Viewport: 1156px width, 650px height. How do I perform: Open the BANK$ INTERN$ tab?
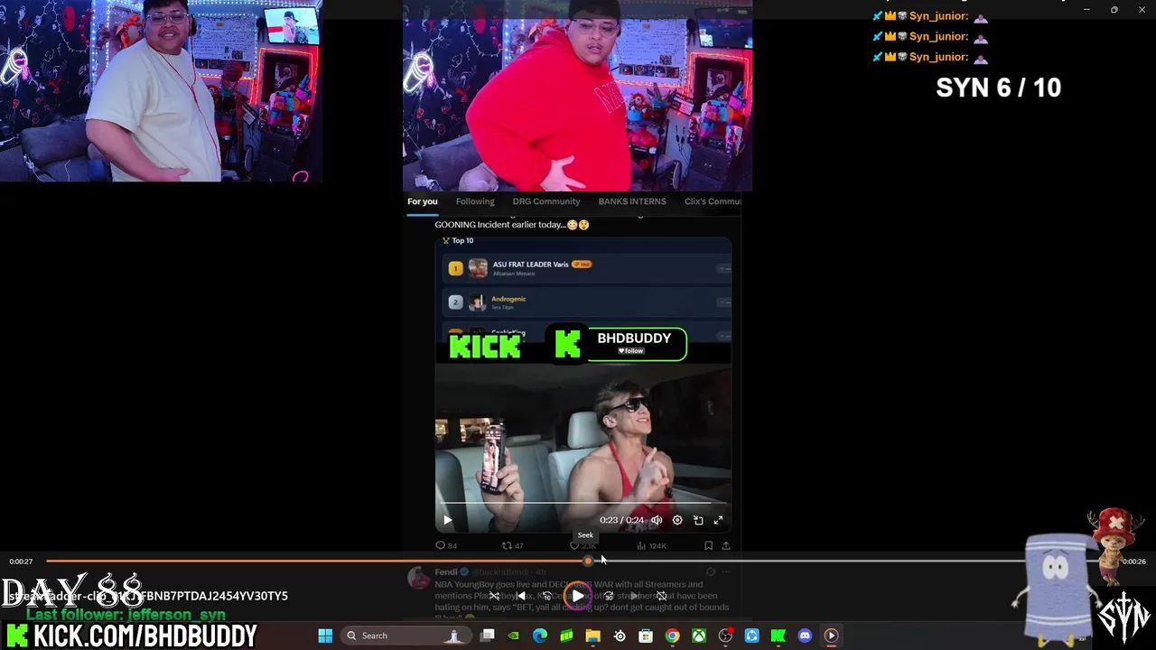(x=632, y=201)
